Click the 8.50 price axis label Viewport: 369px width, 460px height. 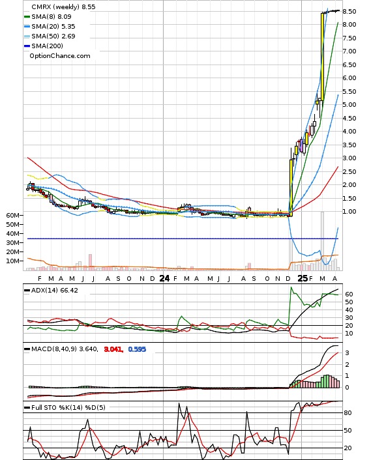[x=349, y=12]
